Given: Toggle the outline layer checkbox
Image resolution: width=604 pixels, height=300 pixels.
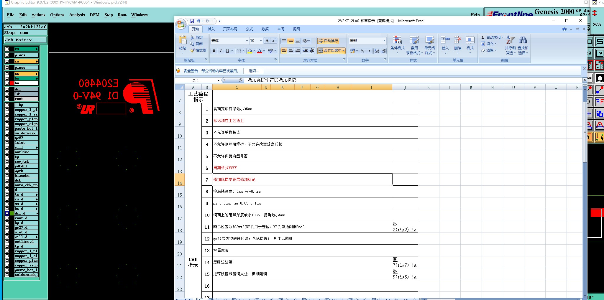Looking at the screenshot, I should [7, 152].
